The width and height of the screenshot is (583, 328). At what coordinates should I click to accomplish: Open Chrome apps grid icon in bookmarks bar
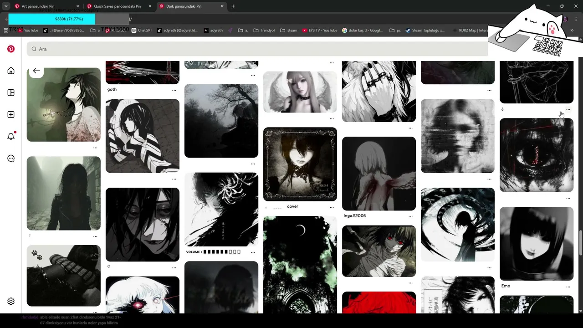6,31
